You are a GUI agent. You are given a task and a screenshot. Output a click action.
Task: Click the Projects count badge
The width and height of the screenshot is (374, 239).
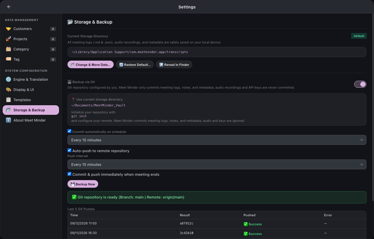coord(53,39)
